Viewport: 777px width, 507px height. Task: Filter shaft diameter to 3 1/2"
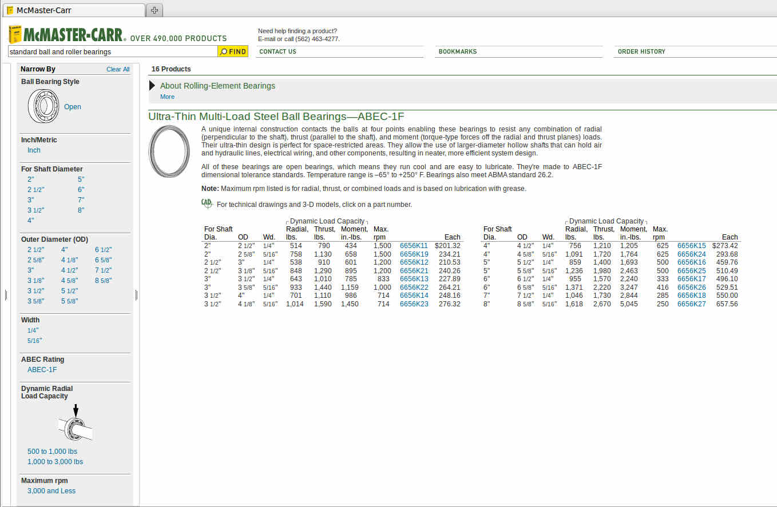35,210
